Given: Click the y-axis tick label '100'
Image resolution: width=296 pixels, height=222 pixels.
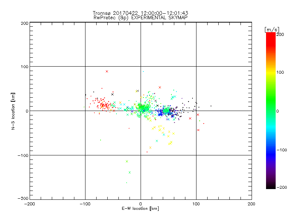Looking at the screenshot, I should point(24,67).
